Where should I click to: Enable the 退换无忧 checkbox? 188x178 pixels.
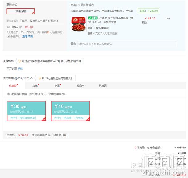click(x=8, y=27)
